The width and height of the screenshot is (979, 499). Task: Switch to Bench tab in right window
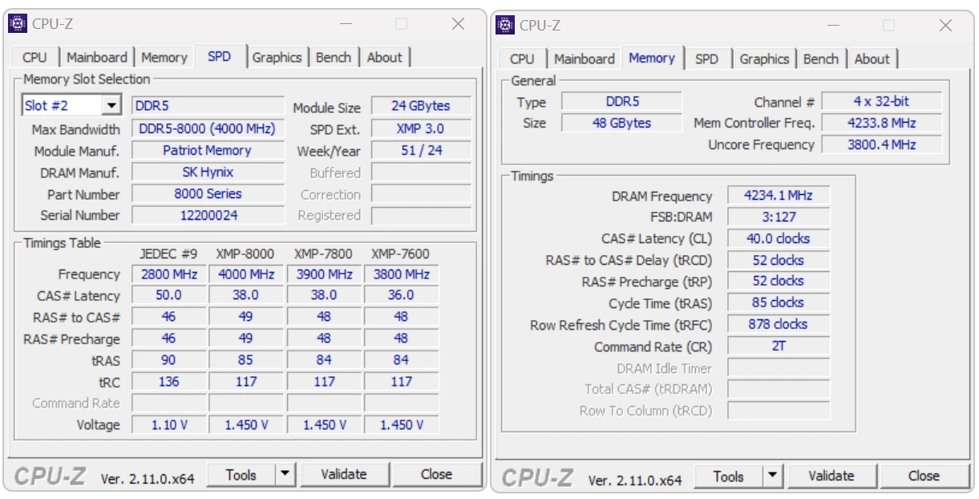821,59
